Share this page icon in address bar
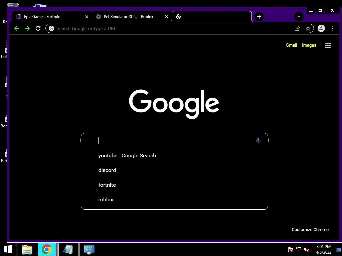The image size is (342, 256). coord(297,28)
